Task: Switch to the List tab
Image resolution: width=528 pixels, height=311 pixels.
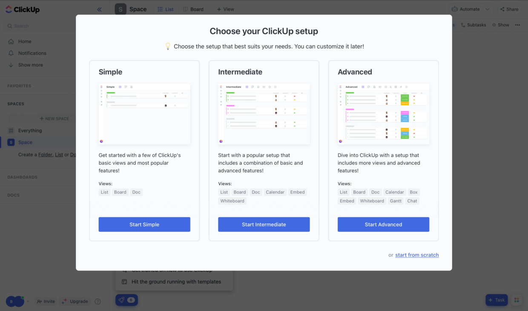Action: [166, 9]
